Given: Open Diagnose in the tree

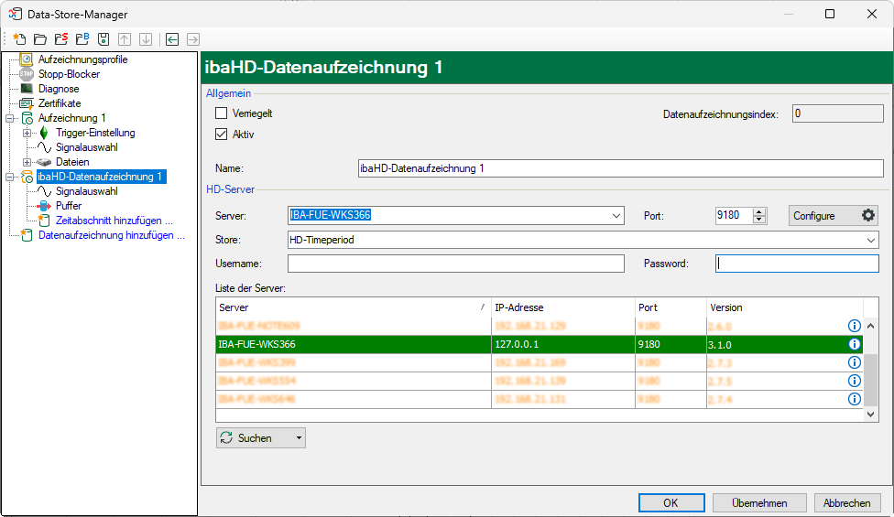Looking at the screenshot, I should click(59, 89).
